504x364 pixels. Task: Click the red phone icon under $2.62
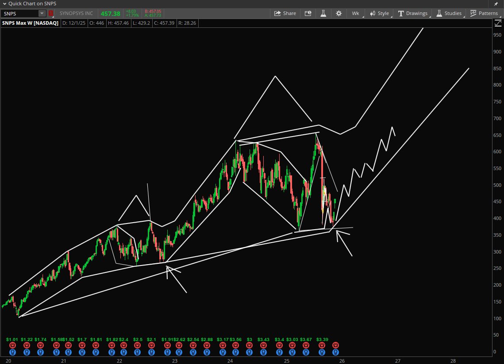point(179,345)
